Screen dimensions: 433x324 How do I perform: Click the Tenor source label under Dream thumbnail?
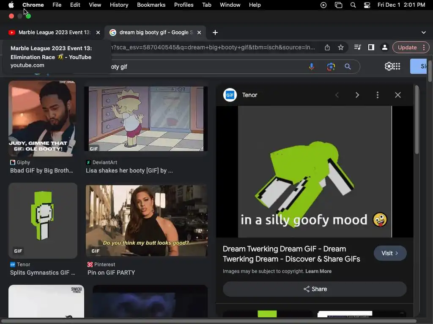tap(24, 265)
